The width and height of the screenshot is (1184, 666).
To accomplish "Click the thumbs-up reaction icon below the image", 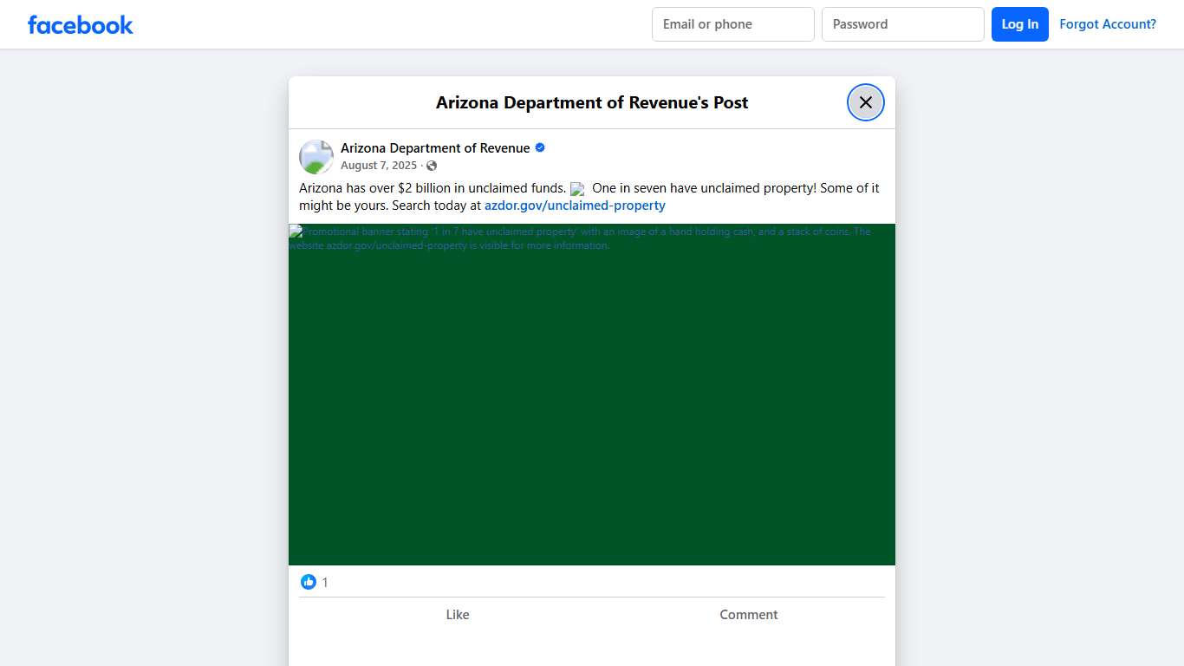I will click(309, 581).
